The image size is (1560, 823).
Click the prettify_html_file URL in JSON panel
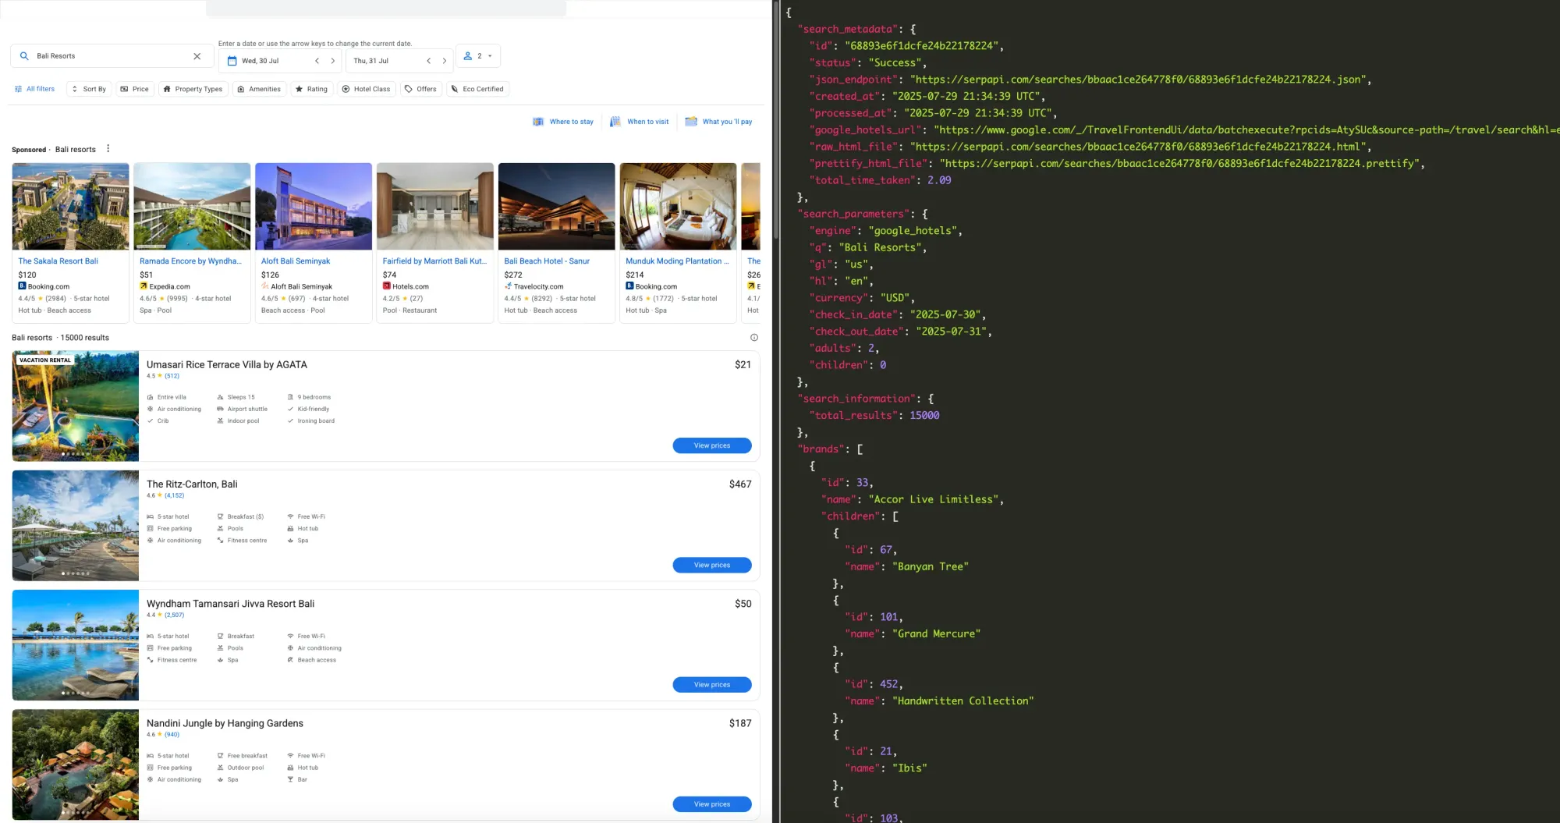(1179, 164)
